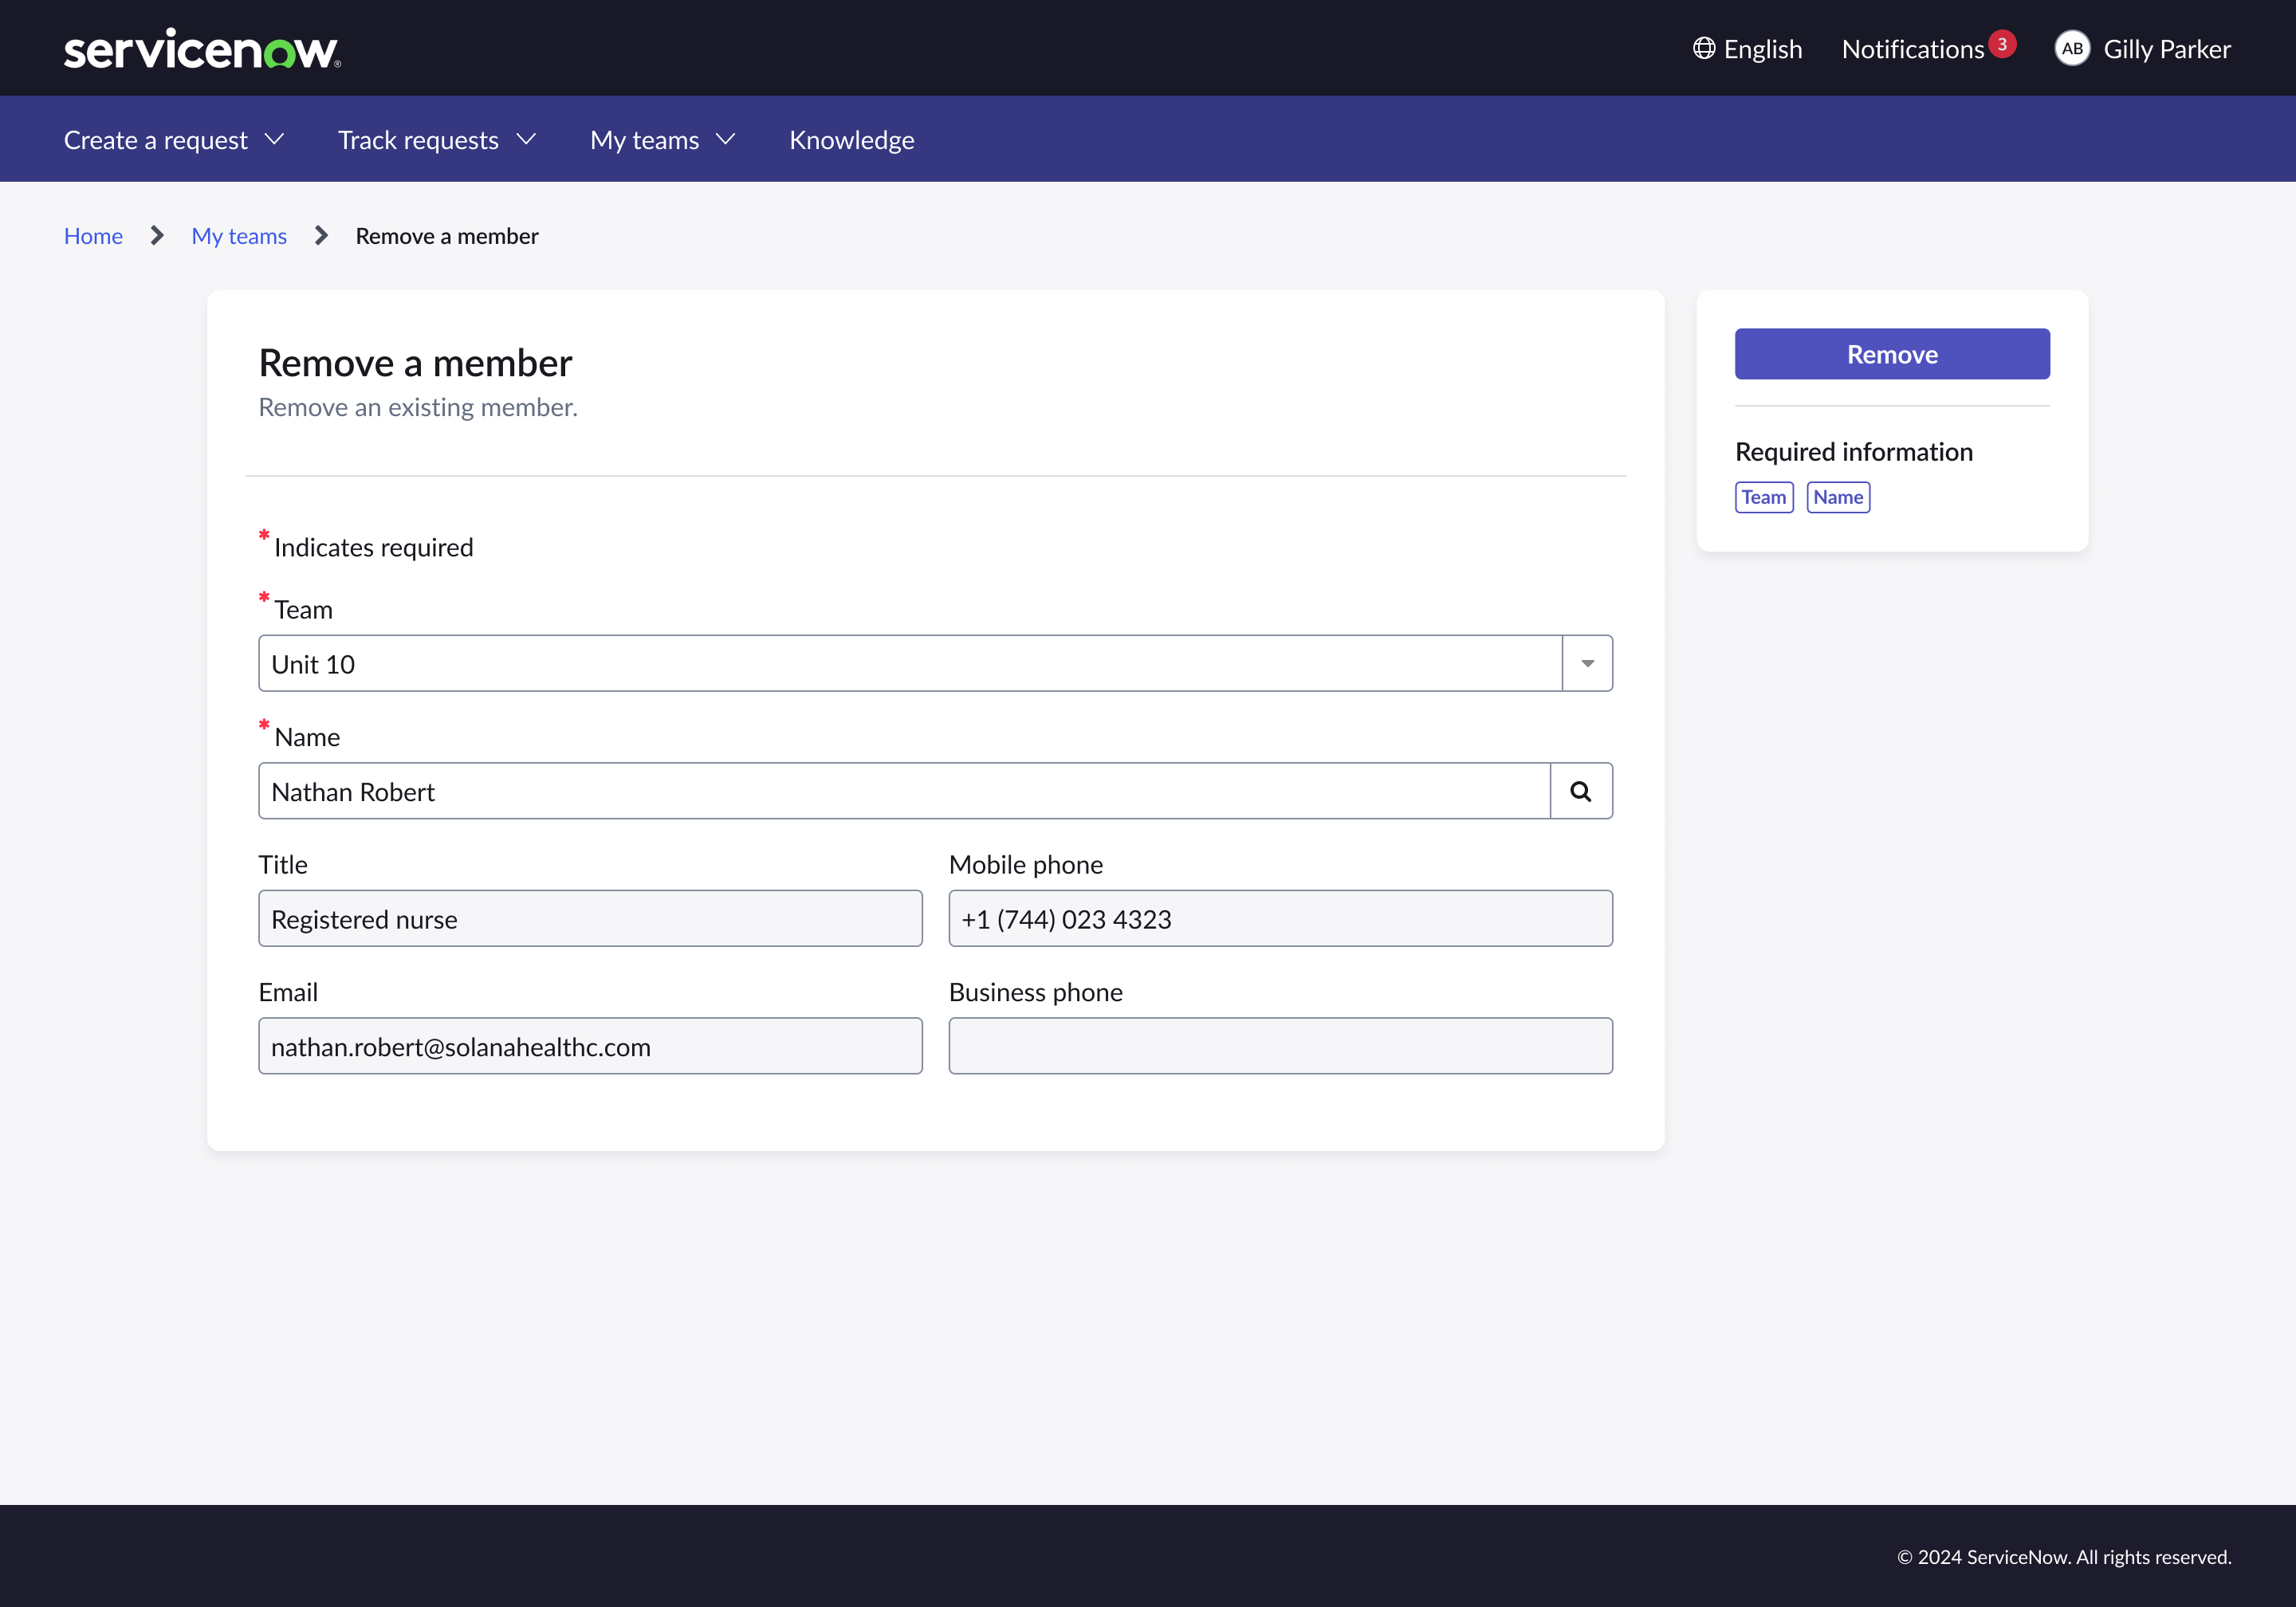Click the Remove a member heading
The width and height of the screenshot is (2296, 1607).
pos(415,363)
